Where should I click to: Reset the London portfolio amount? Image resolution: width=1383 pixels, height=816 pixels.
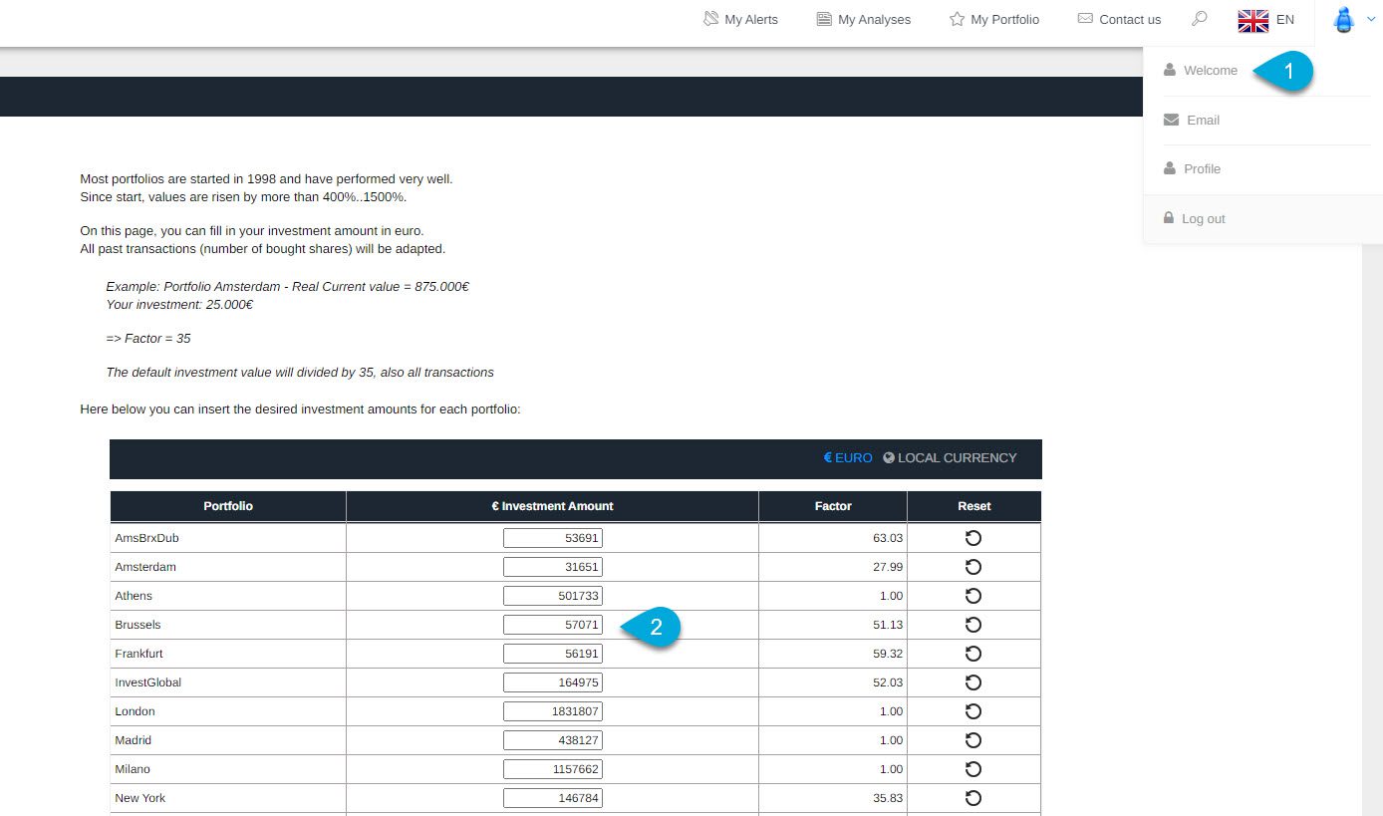[973, 711]
